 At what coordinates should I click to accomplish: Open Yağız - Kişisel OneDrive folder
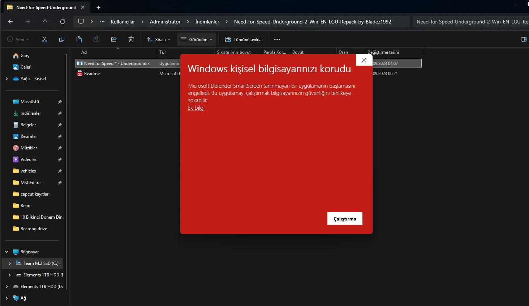pyautogui.click(x=33, y=79)
